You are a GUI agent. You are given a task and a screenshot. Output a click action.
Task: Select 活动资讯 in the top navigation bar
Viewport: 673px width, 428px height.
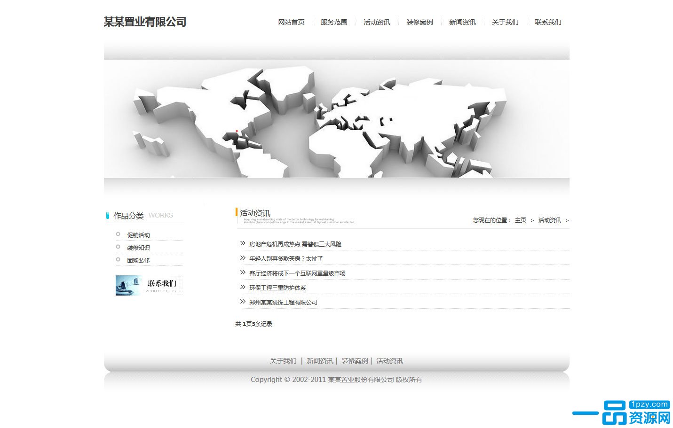(x=377, y=22)
